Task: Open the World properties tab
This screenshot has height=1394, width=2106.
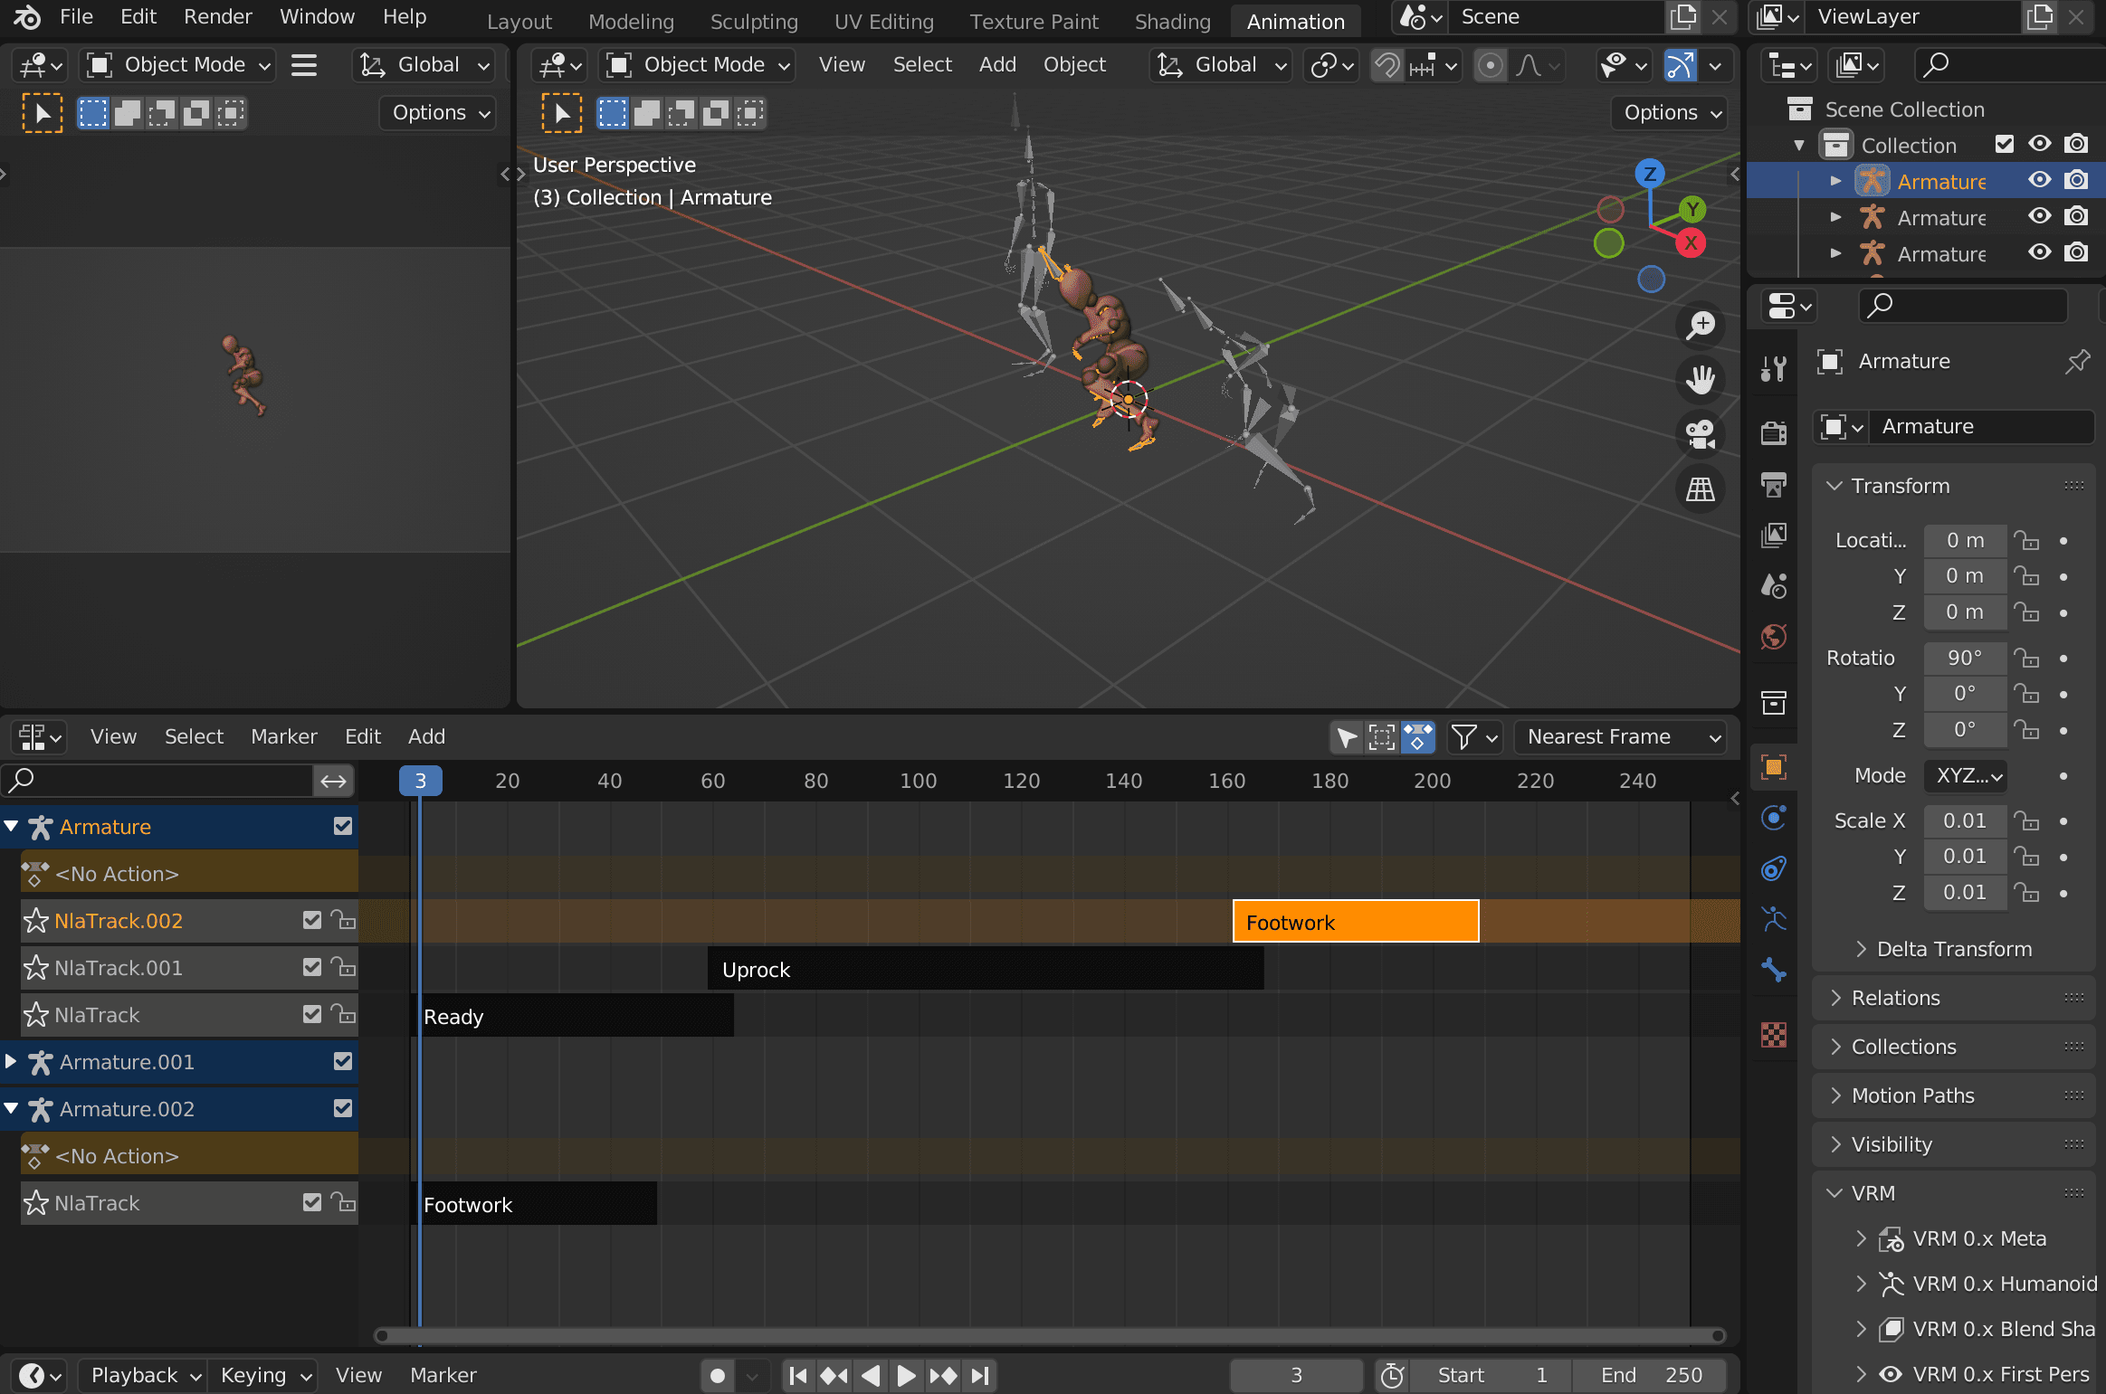Action: pos(1774,637)
